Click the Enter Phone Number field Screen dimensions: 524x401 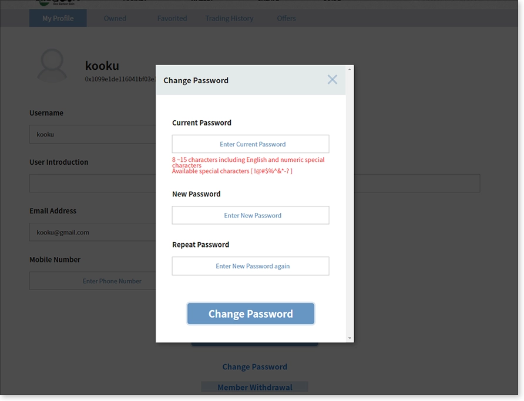point(93,281)
